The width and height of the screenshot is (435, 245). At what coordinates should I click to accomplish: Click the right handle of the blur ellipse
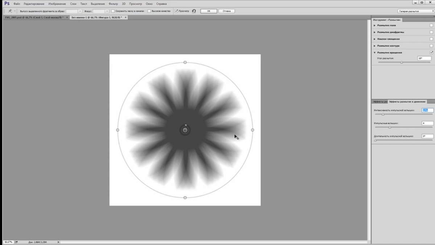point(253,130)
